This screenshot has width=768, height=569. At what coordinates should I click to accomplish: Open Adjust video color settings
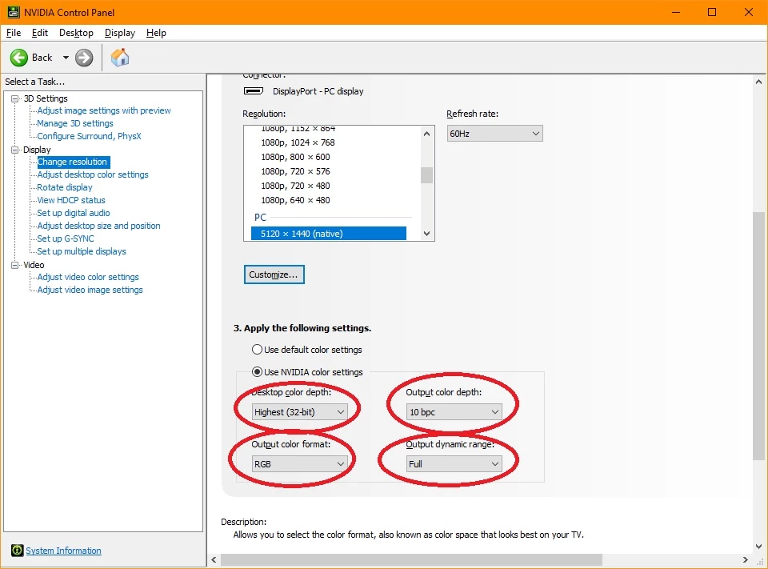click(88, 277)
